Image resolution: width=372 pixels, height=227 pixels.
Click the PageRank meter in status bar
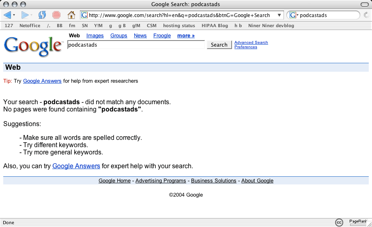[x=358, y=222]
